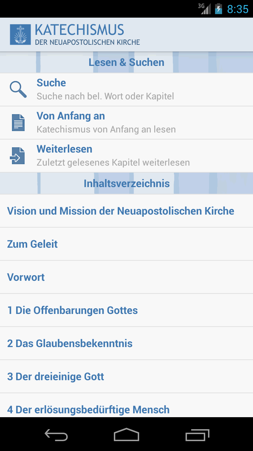Tap the battery charging status icon
The height and width of the screenshot is (451, 253).
(x=219, y=8)
